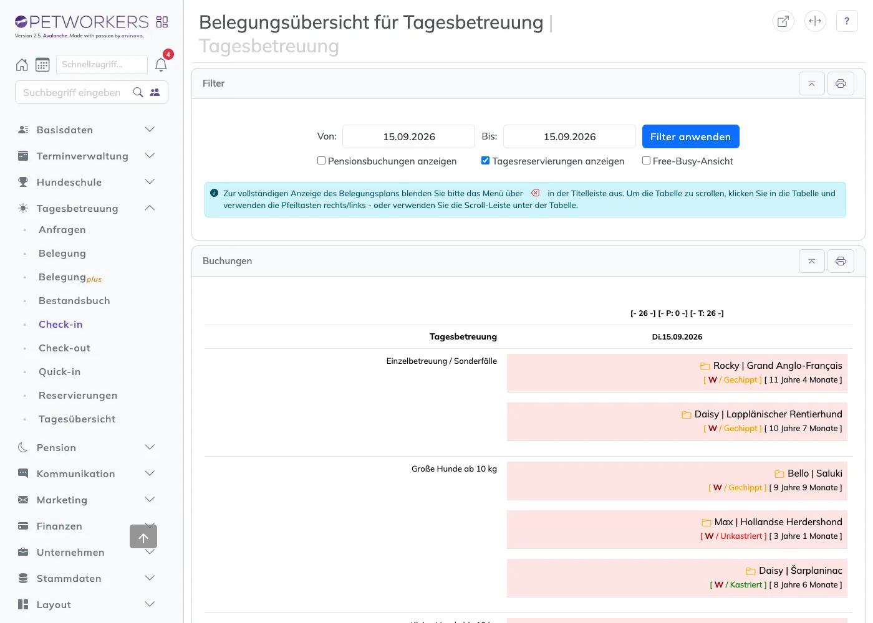Viewport: 873px width, 623px height.
Task: Open the Quick-in link
Action: pyautogui.click(x=59, y=372)
